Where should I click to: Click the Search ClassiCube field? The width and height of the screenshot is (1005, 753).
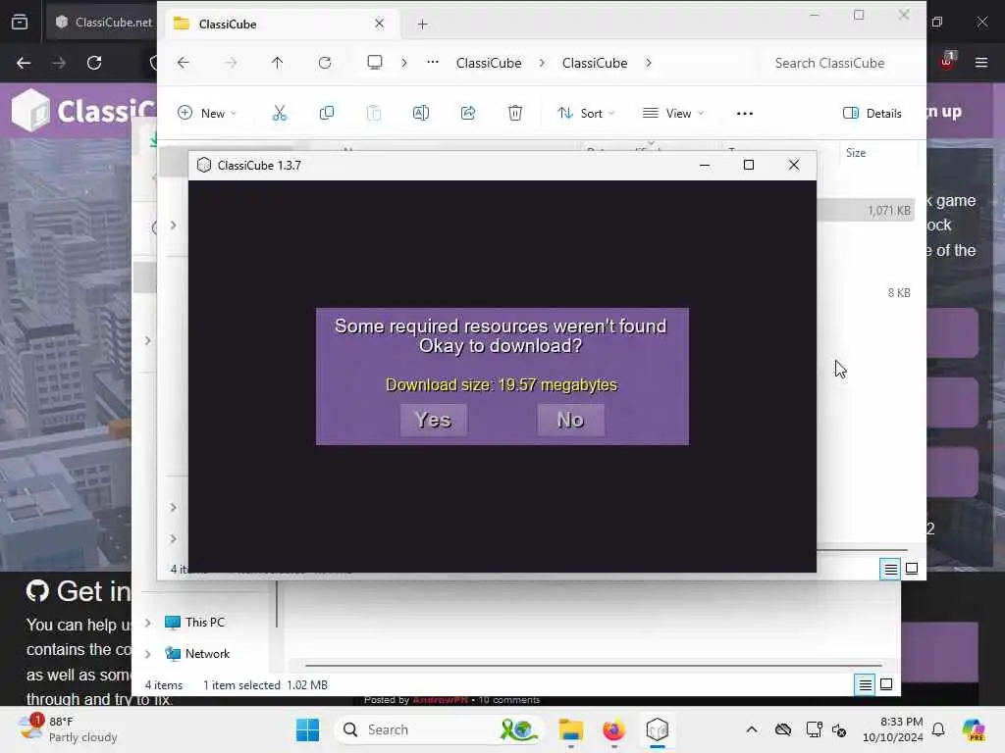point(839,63)
